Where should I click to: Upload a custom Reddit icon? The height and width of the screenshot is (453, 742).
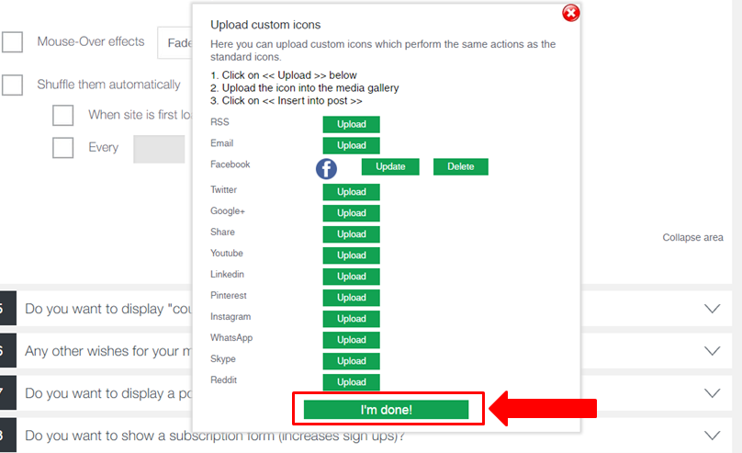coord(351,382)
